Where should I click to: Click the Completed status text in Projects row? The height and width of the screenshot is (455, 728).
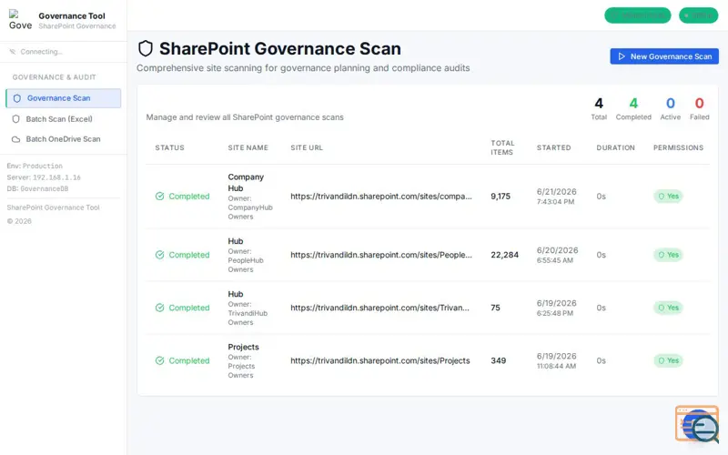[189, 360]
